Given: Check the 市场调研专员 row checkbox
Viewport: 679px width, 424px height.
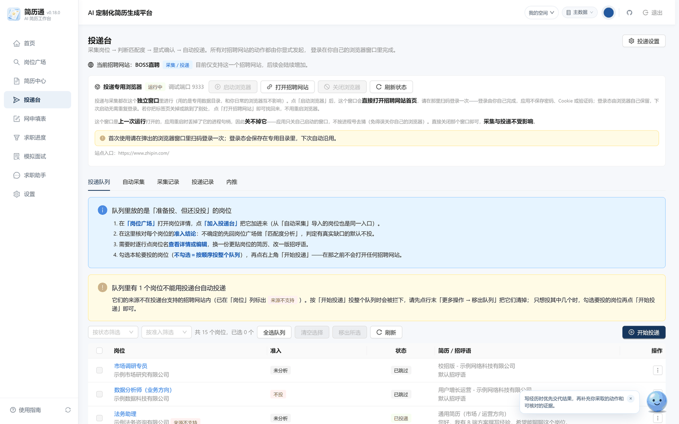Looking at the screenshot, I should point(99,370).
